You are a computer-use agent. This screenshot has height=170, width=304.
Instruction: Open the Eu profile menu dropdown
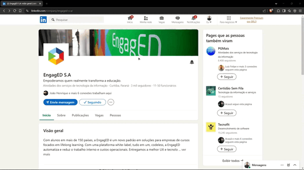click(209, 19)
